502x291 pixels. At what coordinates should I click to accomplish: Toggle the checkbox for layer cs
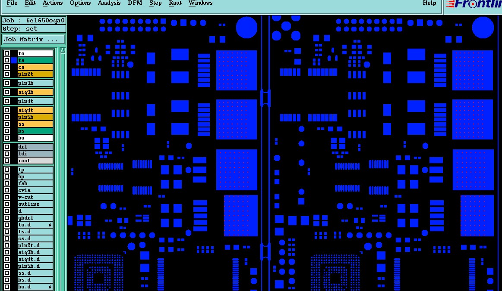pos(7,67)
